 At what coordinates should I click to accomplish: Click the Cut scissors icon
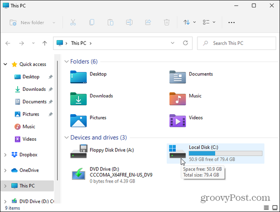pos(73,22)
